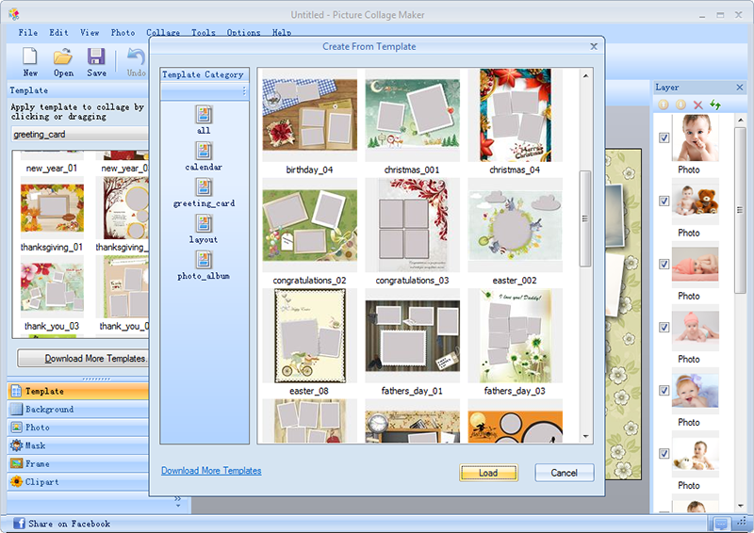Click the New collage toolbar icon
Viewport: 754px width, 533px height.
(x=30, y=57)
